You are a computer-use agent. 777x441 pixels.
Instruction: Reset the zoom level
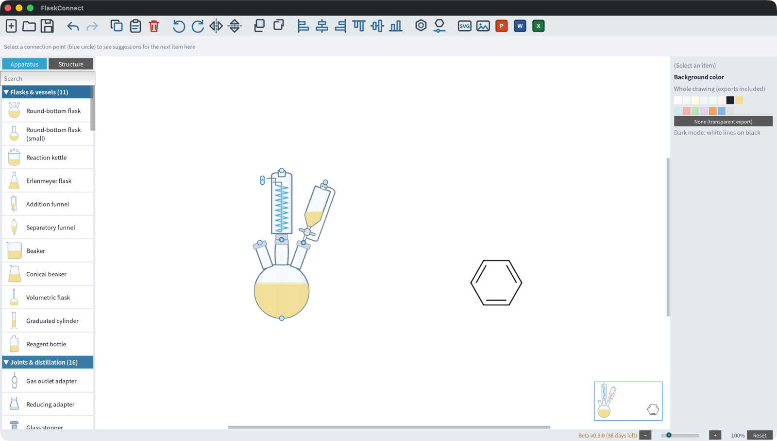[x=760, y=435]
